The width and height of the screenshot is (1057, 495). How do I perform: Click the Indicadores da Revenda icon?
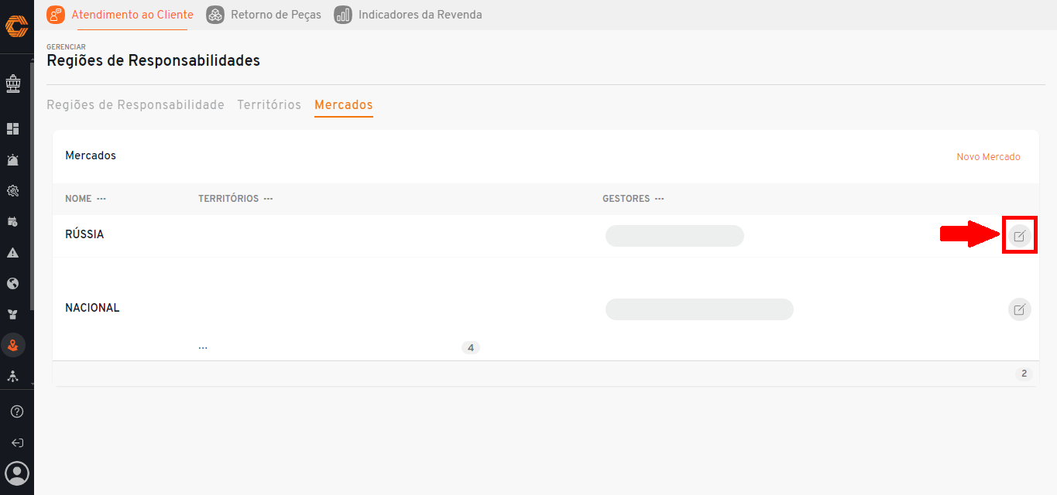[x=343, y=15]
